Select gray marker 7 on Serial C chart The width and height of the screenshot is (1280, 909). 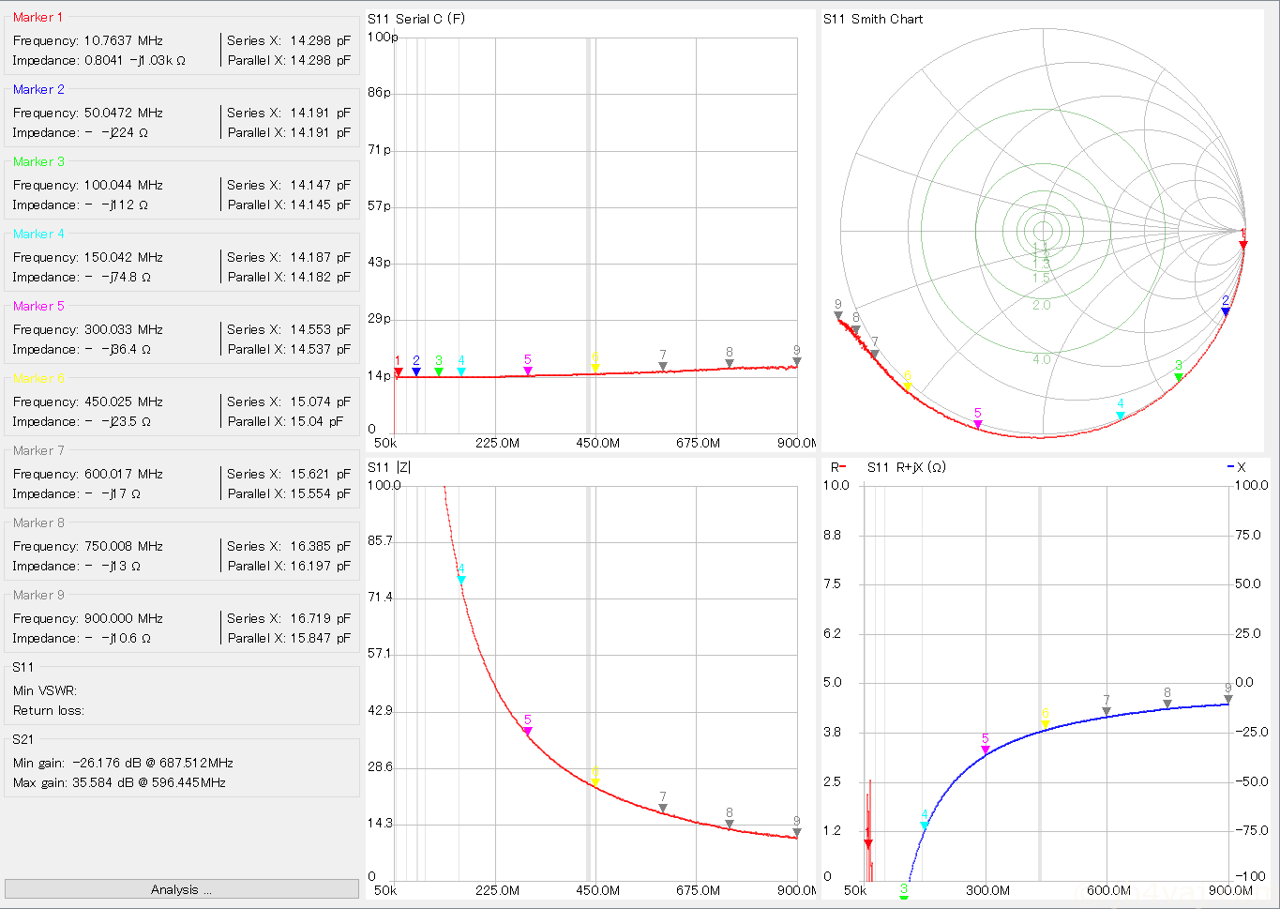663,367
